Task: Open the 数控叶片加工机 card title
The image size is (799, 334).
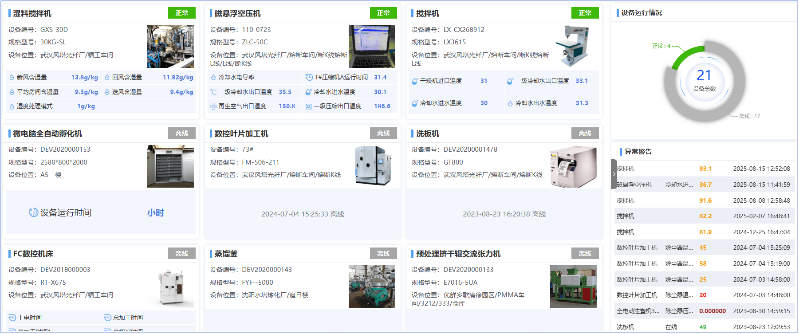Action: (x=241, y=134)
